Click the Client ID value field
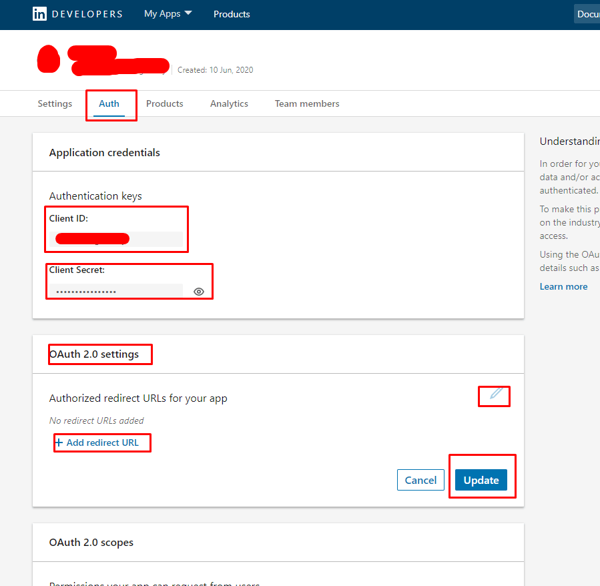This screenshot has width=600, height=586. coord(116,239)
